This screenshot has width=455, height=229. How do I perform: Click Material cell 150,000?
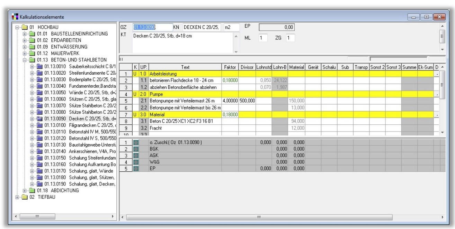coord(296,101)
